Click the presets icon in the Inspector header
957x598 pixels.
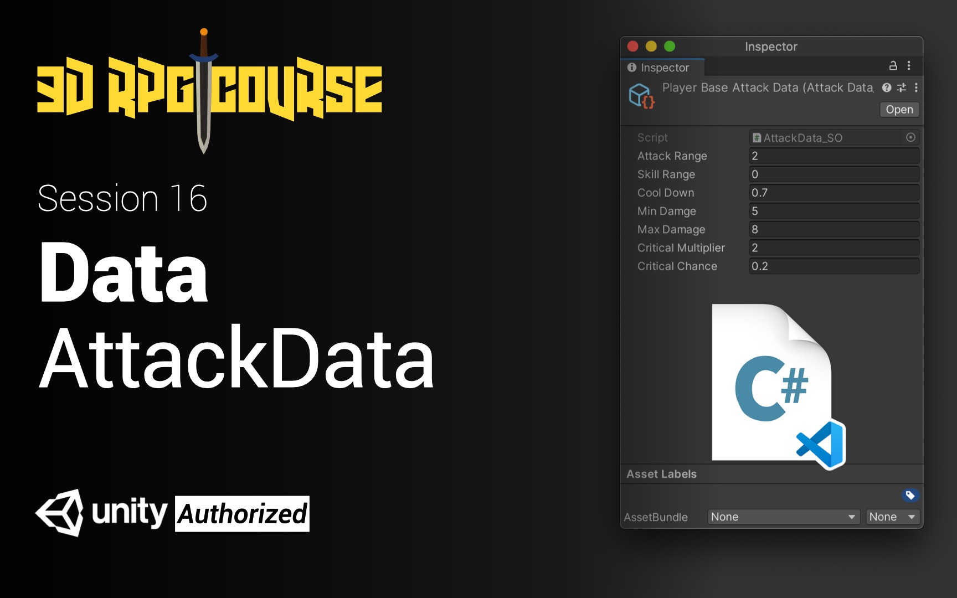tap(902, 87)
